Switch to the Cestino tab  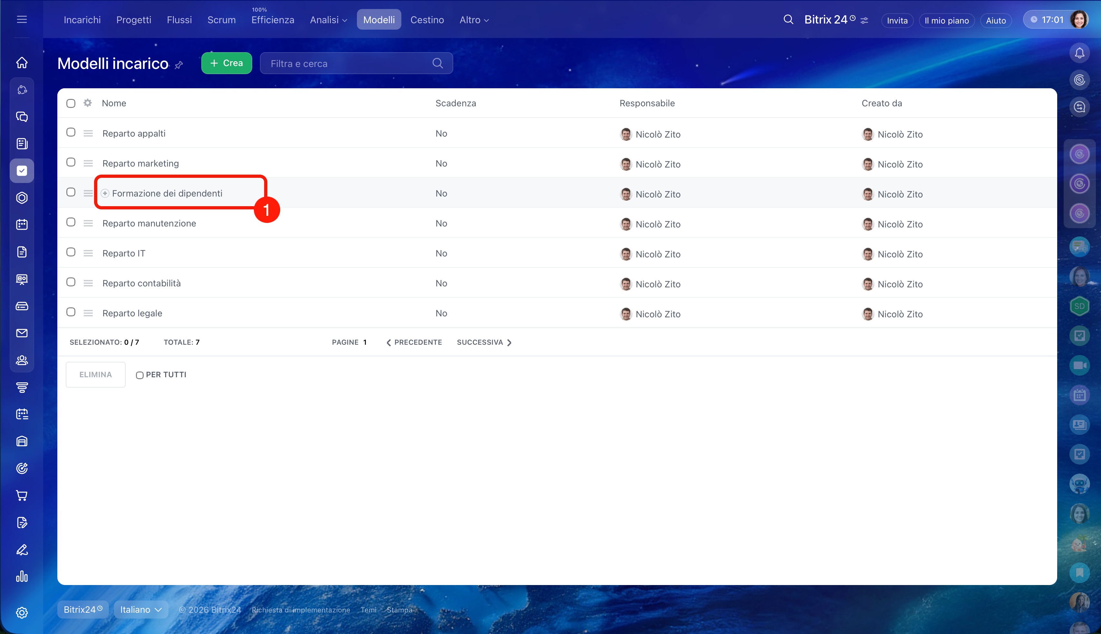click(426, 20)
